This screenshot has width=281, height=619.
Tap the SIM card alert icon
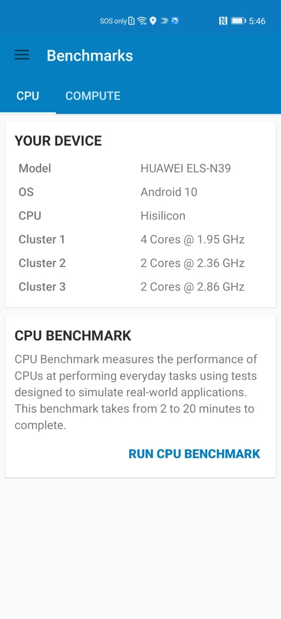click(x=132, y=21)
